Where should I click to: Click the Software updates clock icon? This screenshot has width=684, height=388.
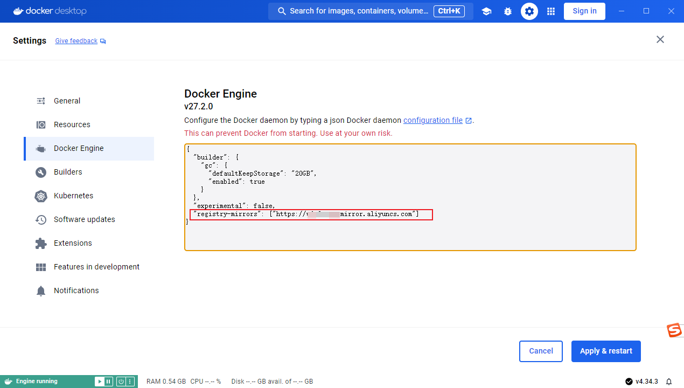coord(41,220)
